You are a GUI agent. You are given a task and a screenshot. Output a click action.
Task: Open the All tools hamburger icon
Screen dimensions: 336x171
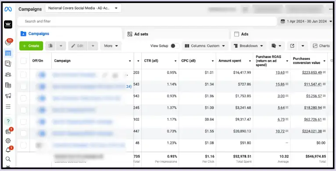(8, 107)
